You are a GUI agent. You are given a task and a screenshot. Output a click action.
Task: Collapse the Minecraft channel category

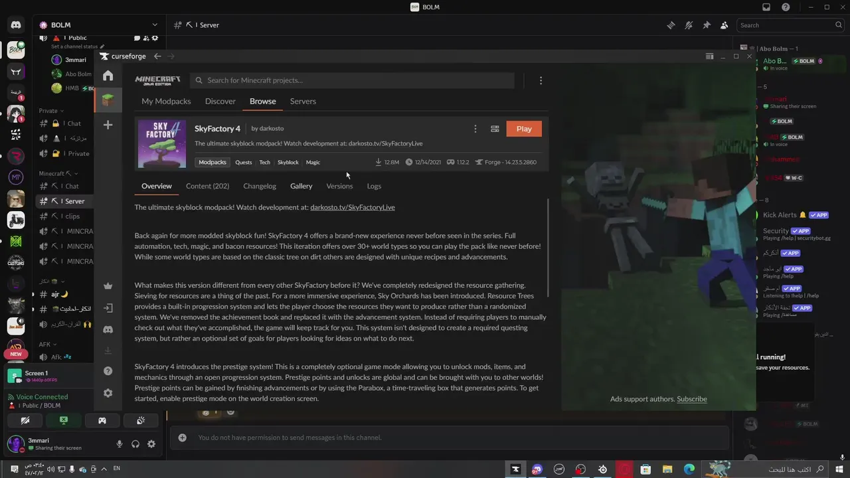coord(58,174)
